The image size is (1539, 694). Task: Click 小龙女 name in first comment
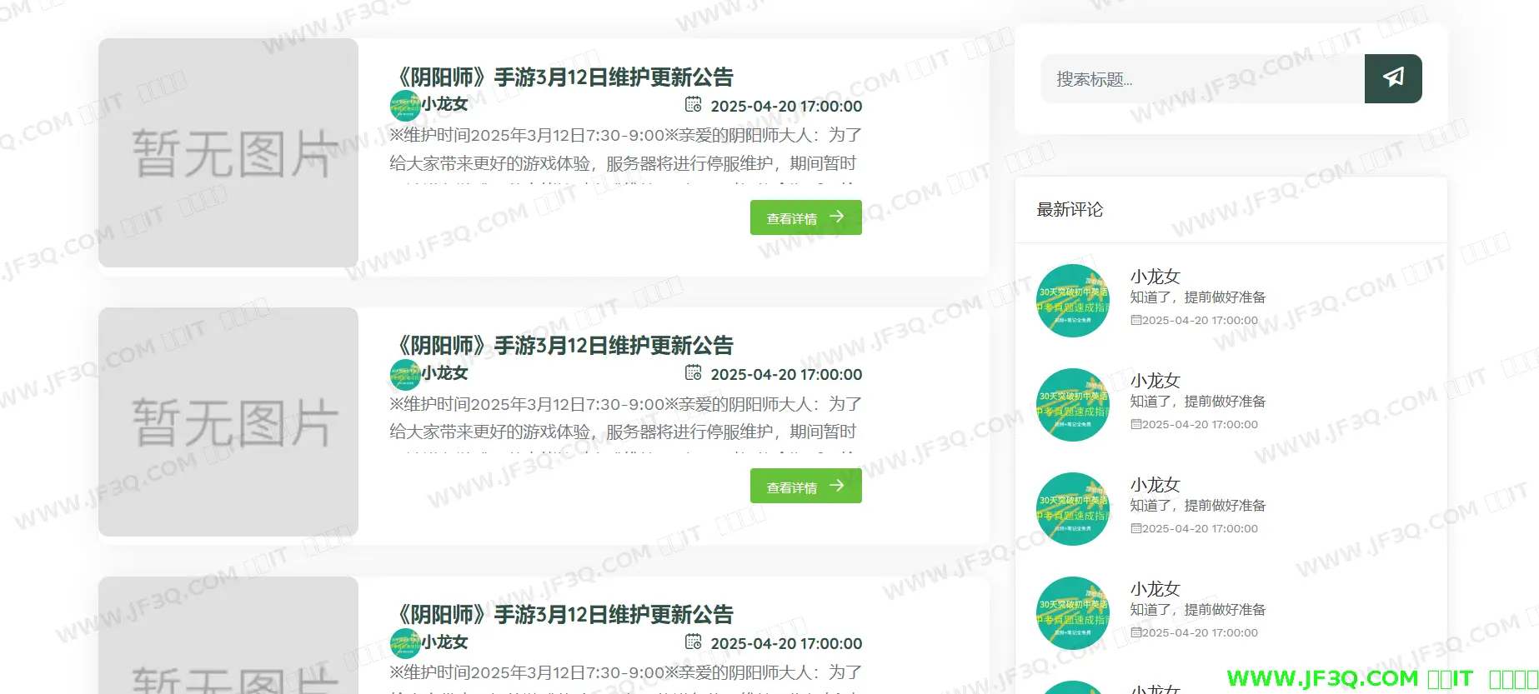tap(1155, 277)
